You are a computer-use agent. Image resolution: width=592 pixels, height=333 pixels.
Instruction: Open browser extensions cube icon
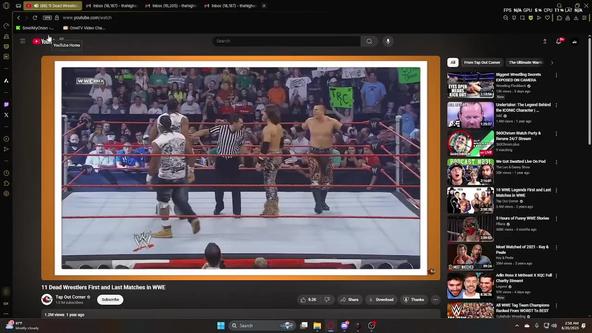pyautogui.click(x=559, y=18)
